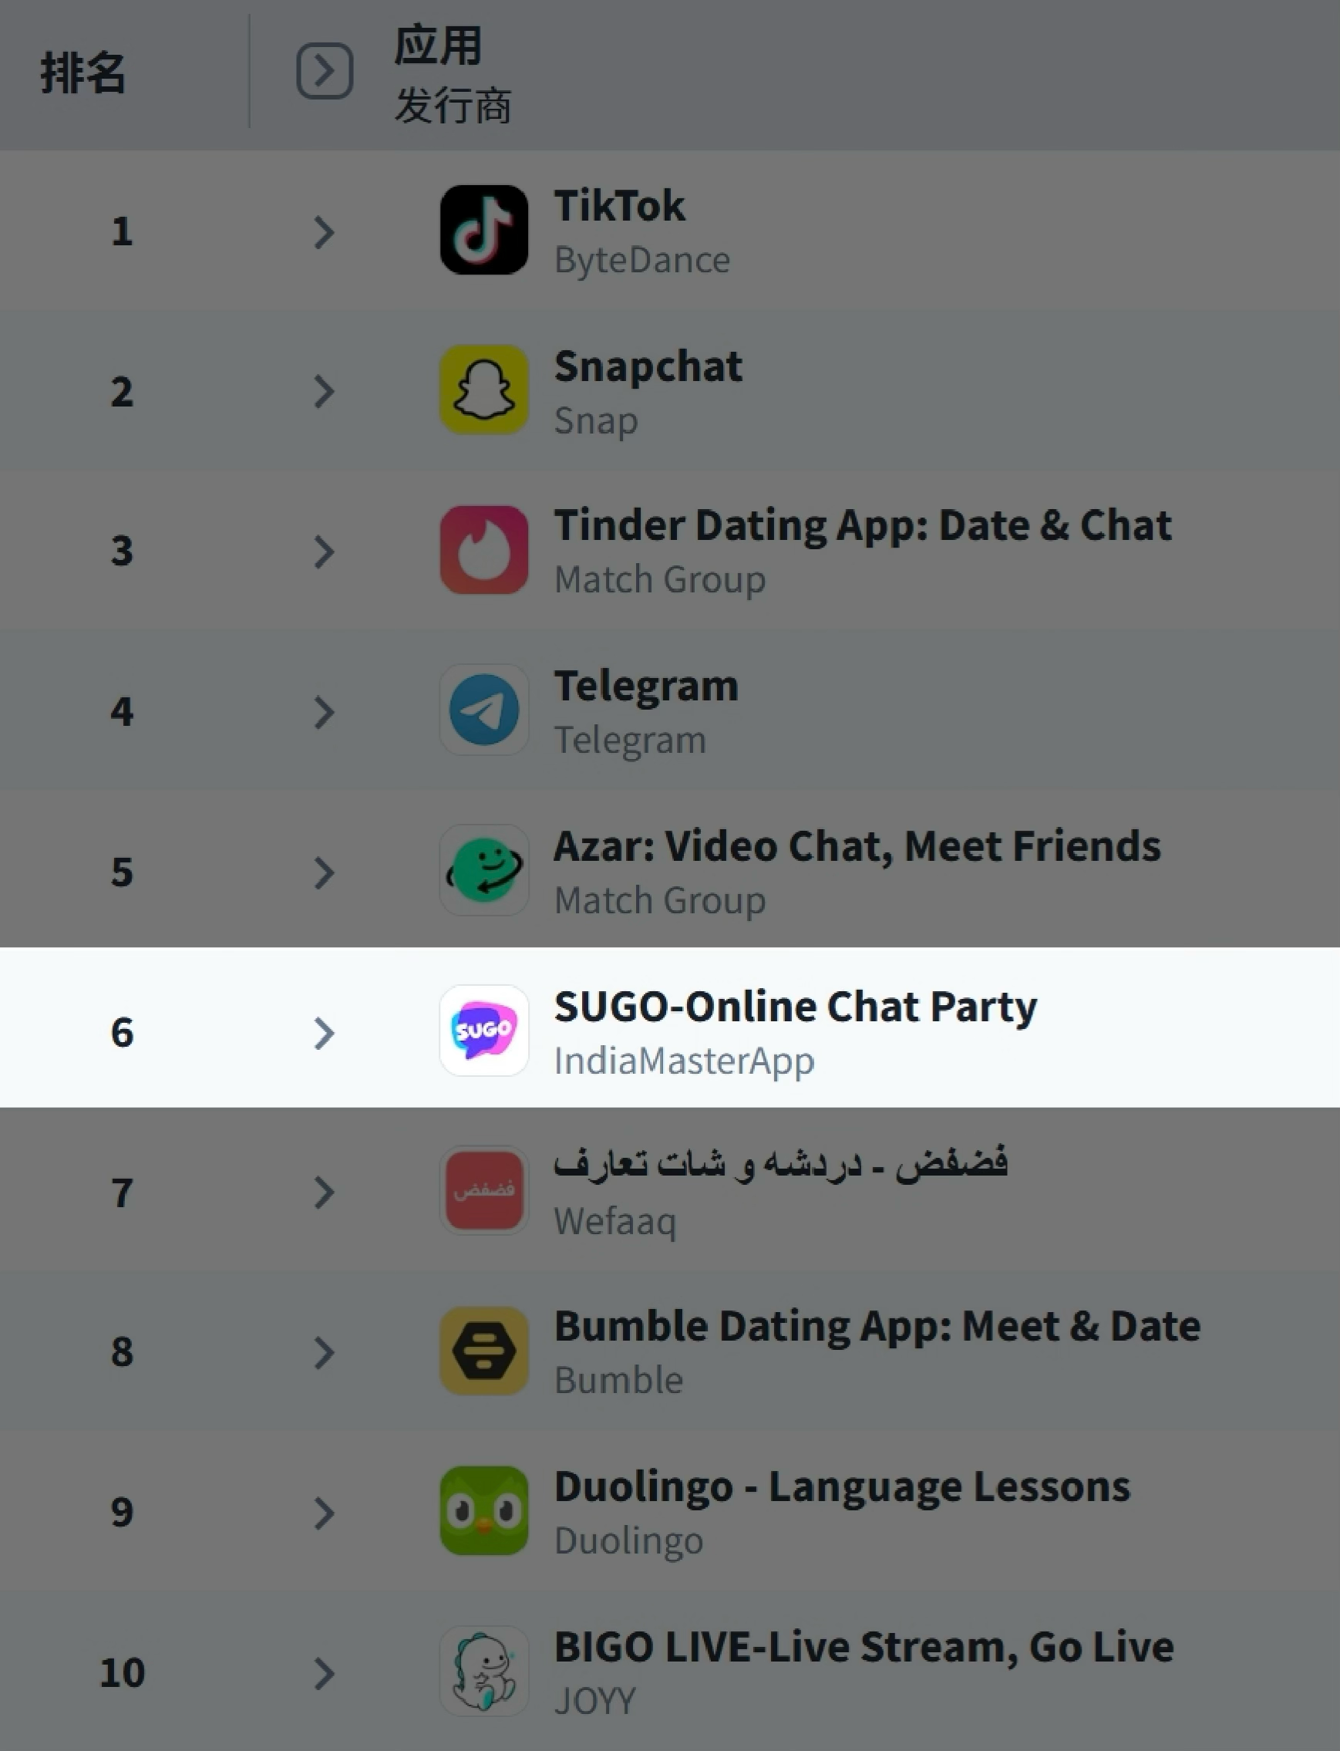Click the Bumble hexagon icon

[x=483, y=1351]
